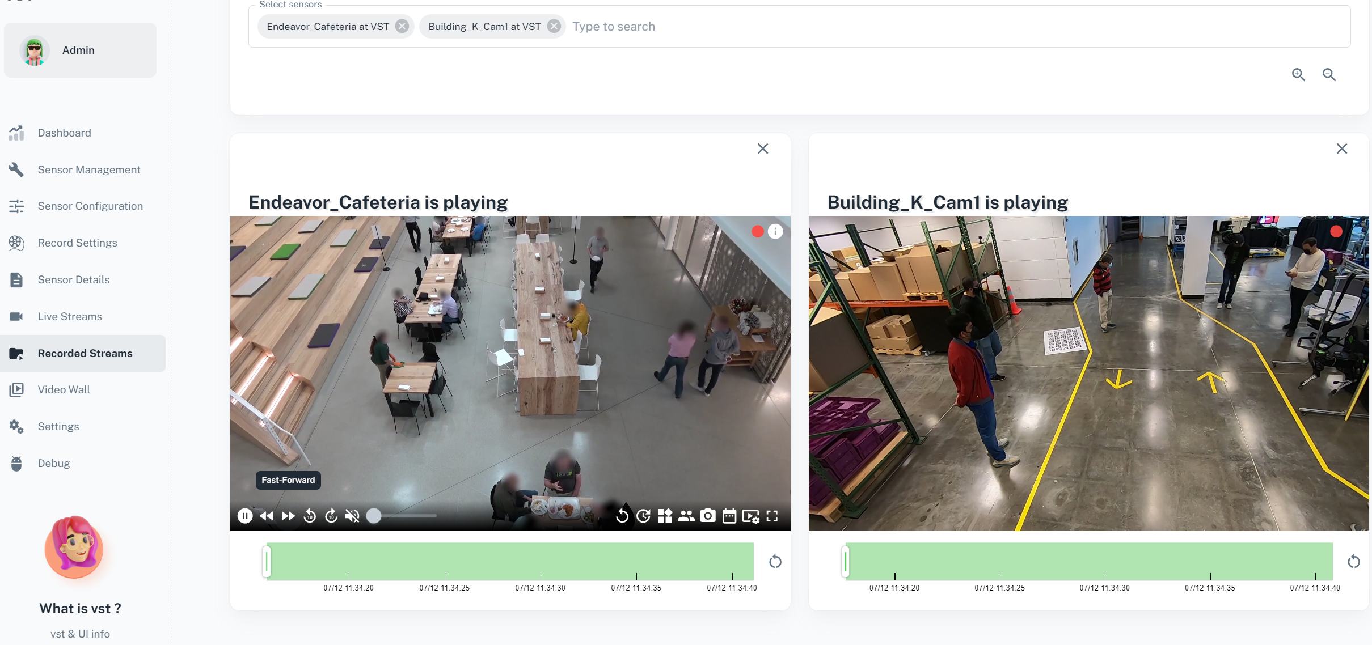Open the Debug page
The image size is (1372, 645).
tap(83, 463)
